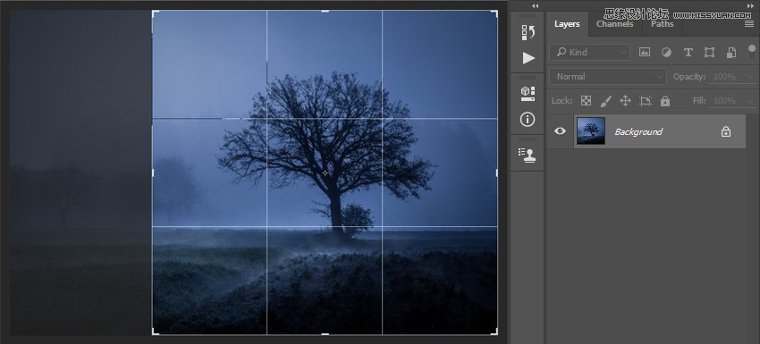Switch to the Channels tab
This screenshot has width=760, height=344.
[614, 24]
